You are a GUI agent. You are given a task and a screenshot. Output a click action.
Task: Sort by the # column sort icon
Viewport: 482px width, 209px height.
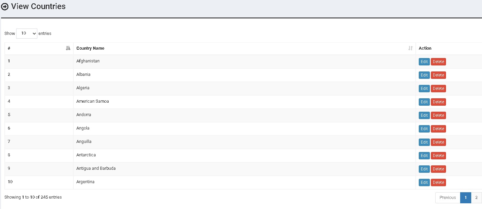pyautogui.click(x=68, y=48)
